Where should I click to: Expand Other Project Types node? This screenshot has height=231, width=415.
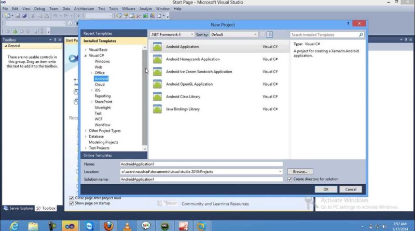(86, 131)
